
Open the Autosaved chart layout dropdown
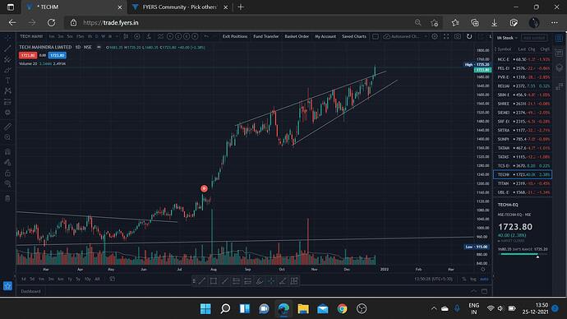(406, 36)
